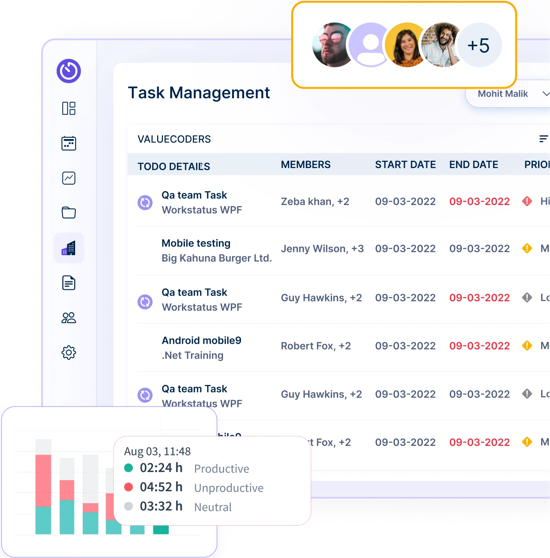Open the Mobile testing task row
This screenshot has width=550, height=558.
click(x=196, y=244)
